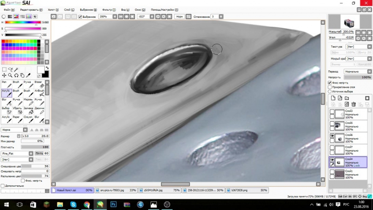Choose the Lasso selection tool
373x210 pixels.
(x=10, y=69)
